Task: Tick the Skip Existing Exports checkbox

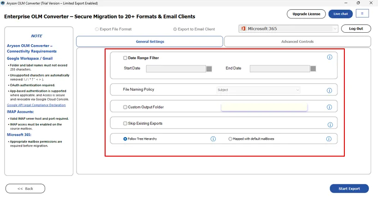Action: [x=125, y=123]
